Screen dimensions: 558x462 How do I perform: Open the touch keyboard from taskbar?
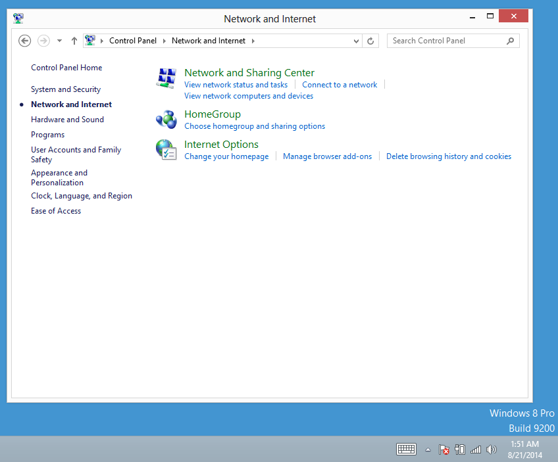click(x=406, y=450)
